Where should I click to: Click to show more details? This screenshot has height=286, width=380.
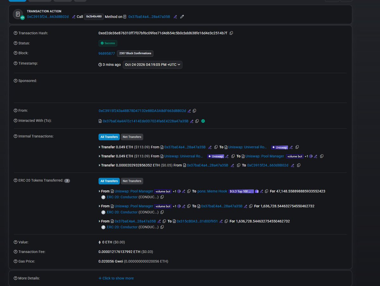[x=116, y=278]
